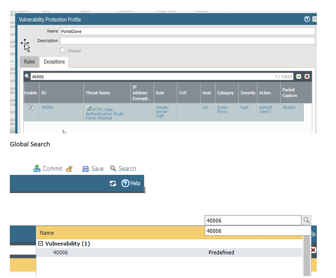Click the Packet Capture column header
This screenshot has width=336, height=278.
click(x=296, y=93)
